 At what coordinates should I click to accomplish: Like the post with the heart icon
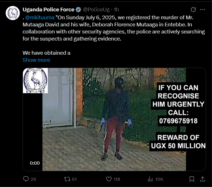point(109,179)
